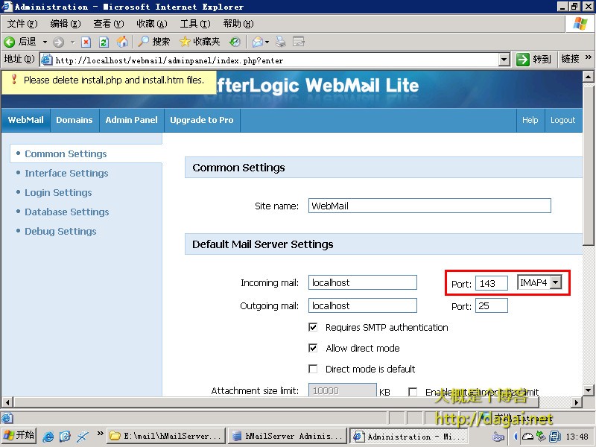Open Database Settings in sidebar
The height and width of the screenshot is (447, 596).
click(67, 212)
